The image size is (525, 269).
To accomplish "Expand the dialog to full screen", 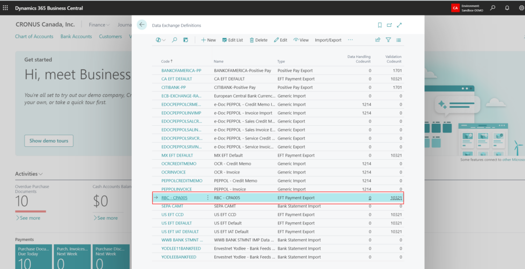I will click(x=399, y=25).
